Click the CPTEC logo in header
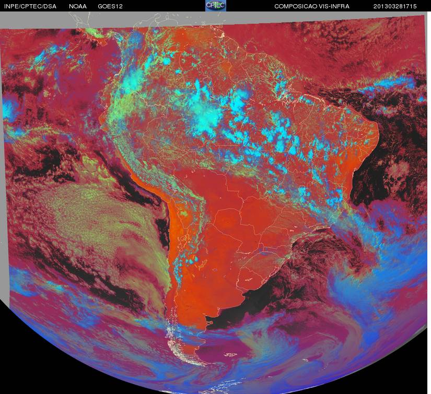This screenshot has height=394, width=431. (x=216, y=6)
